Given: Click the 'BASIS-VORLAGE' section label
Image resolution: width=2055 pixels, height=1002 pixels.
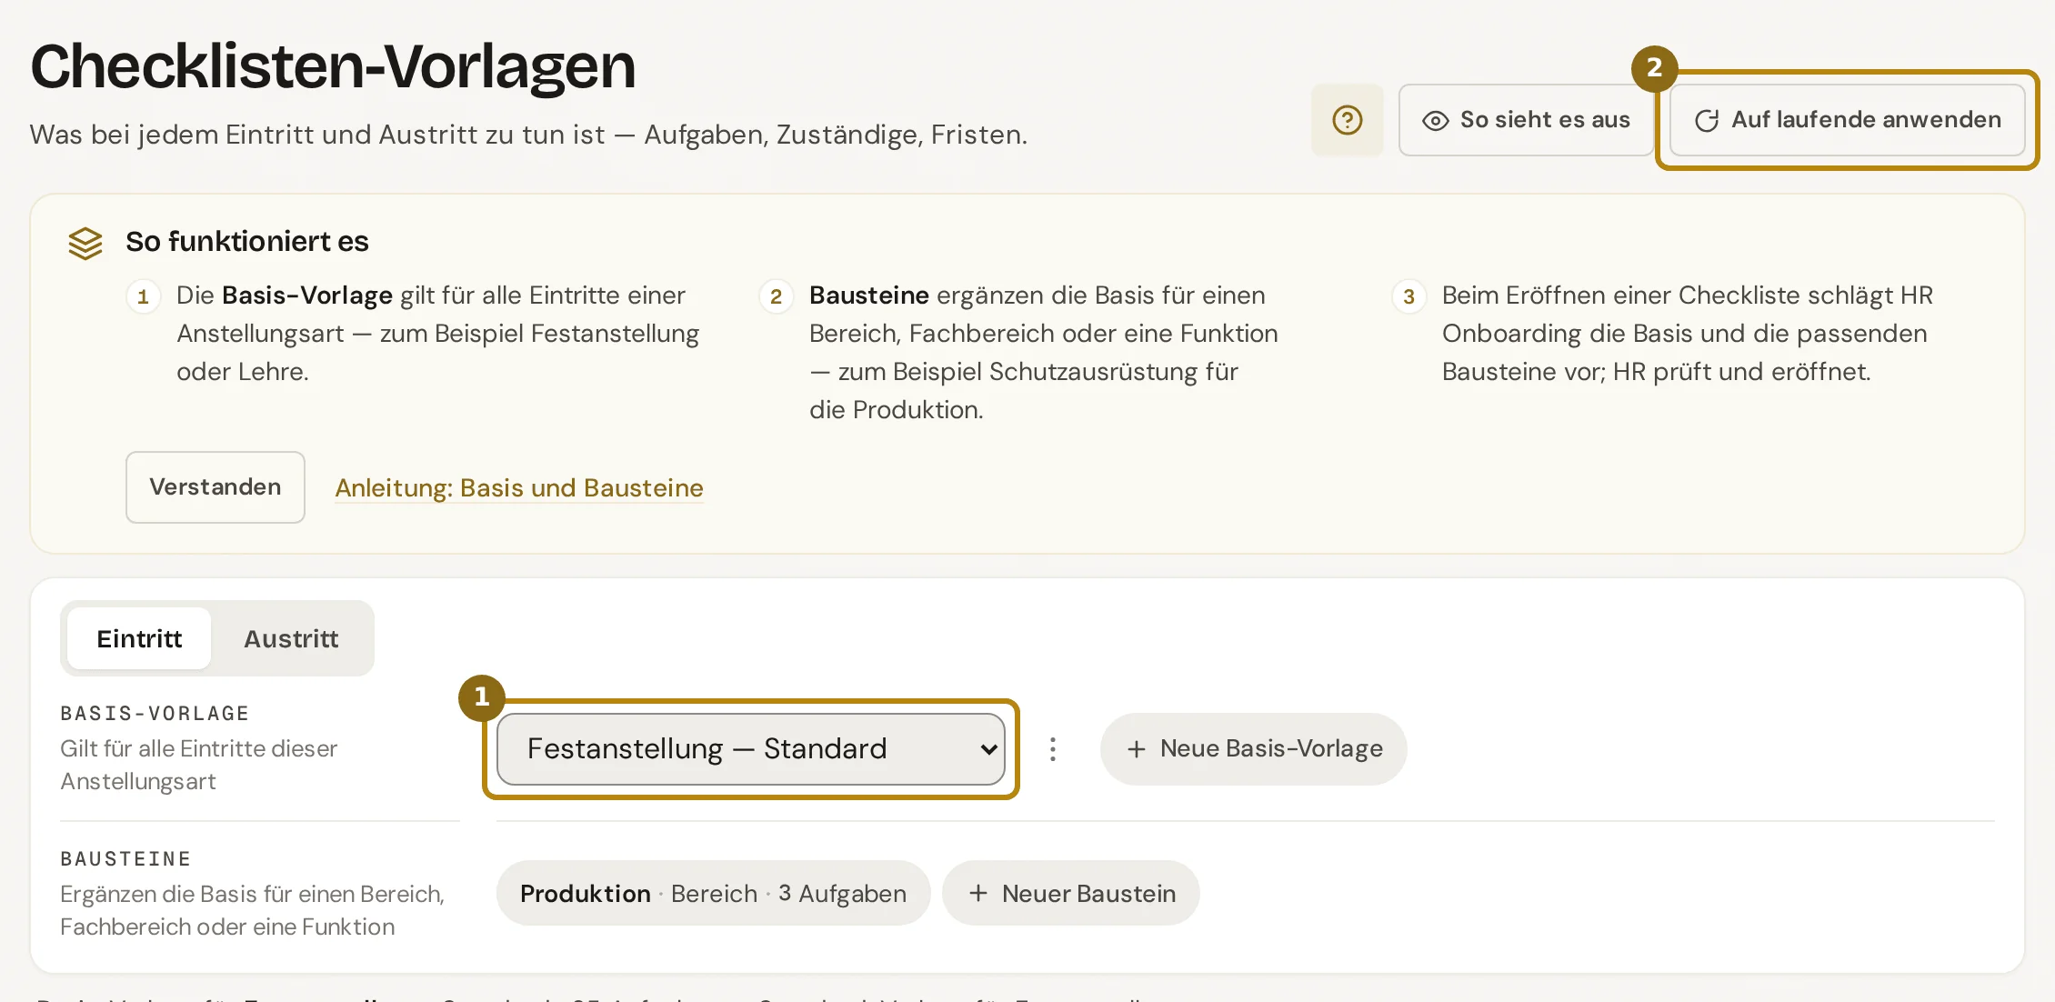Looking at the screenshot, I should tap(155, 714).
